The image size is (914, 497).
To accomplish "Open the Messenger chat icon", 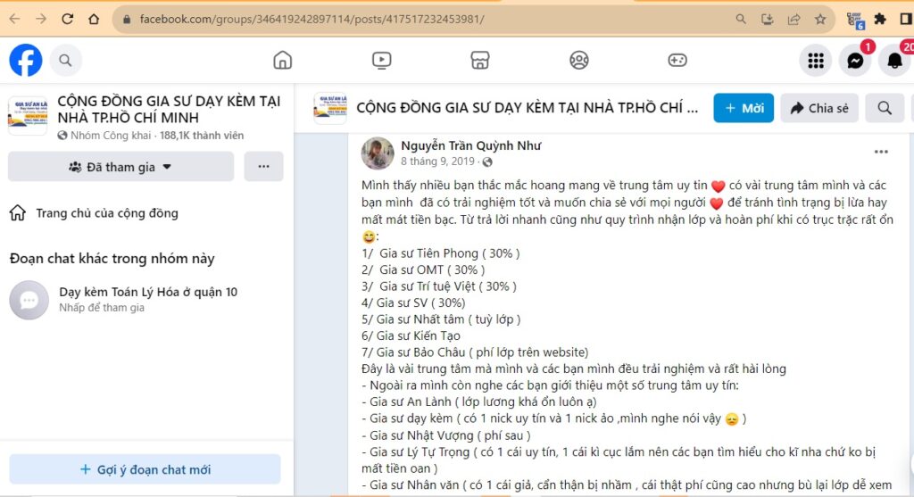I will click(855, 60).
